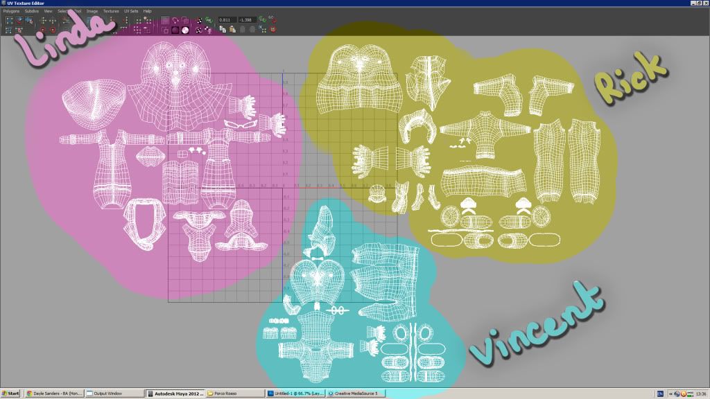This screenshot has height=399, width=710.
Task: Open the Help menu
Action: [x=147, y=11]
